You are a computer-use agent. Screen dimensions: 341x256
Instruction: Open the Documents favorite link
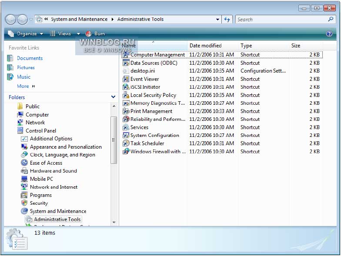(30, 58)
